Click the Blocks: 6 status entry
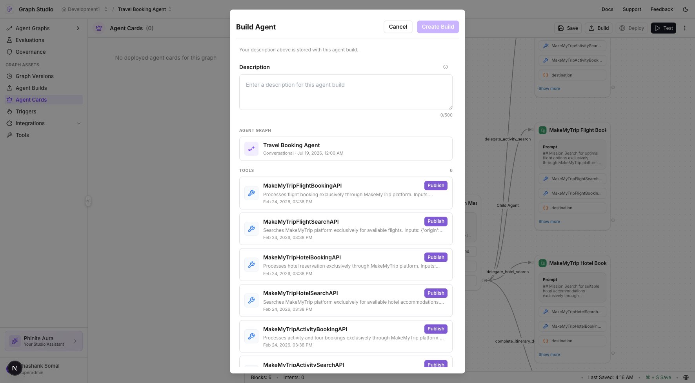The height and width of the screenshot is (383, 695). click(261, 378)
